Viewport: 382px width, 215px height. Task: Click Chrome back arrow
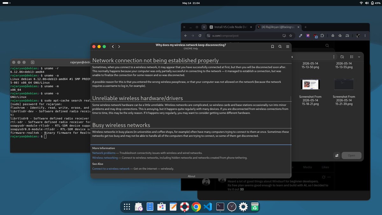(x=186, y=36)
